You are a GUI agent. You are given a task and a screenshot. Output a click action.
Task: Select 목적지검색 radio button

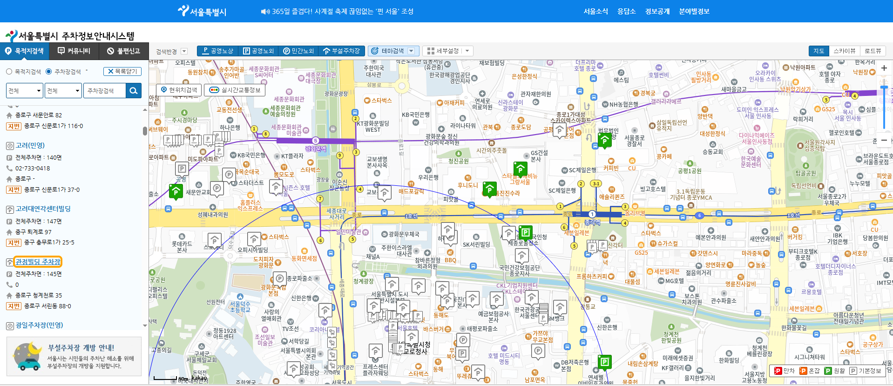(9, 72)
